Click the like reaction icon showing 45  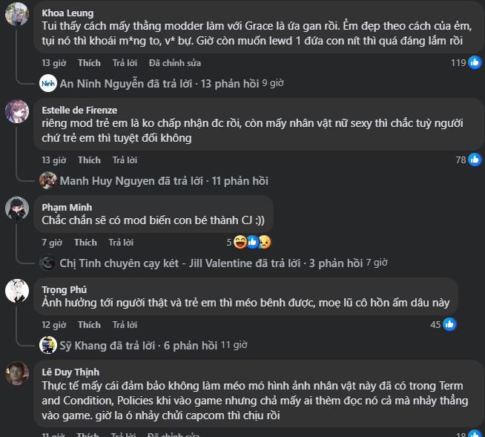click(x=449, y=324)
